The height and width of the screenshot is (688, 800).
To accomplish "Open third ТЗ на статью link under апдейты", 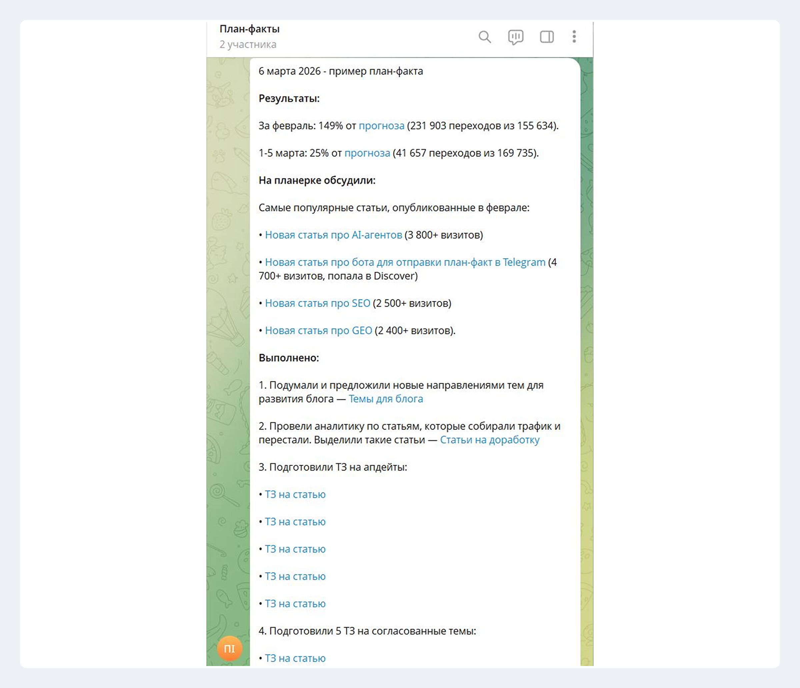I will coord(295,549).
